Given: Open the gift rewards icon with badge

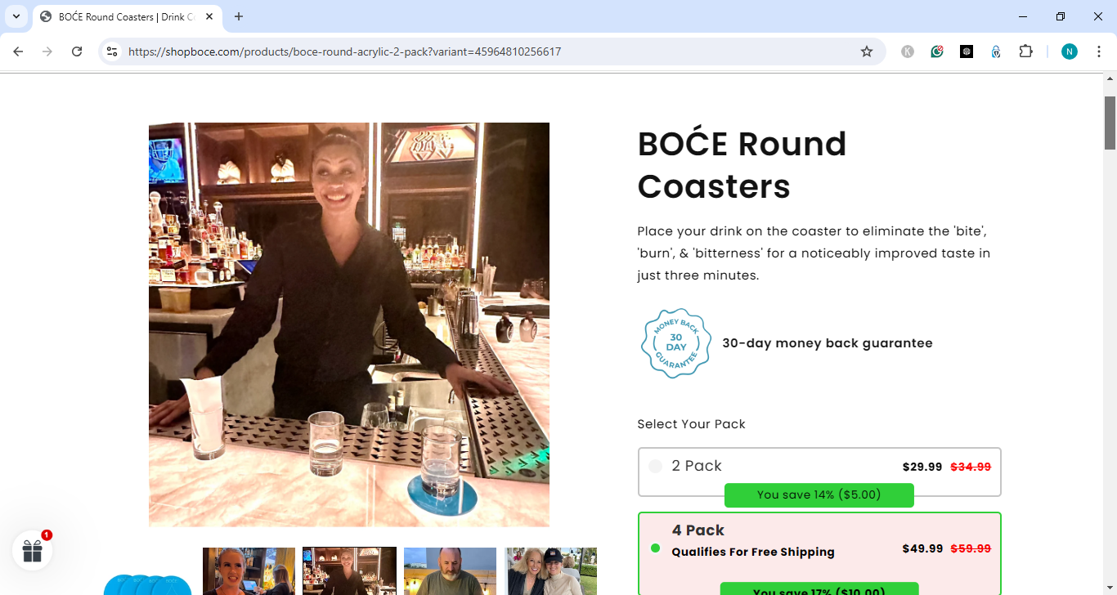Looking at the screenshot, I should point(33,551).
